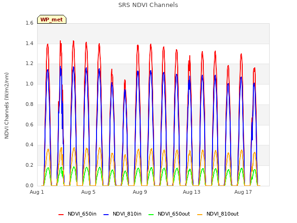Viewport: 297px width, 223px height.
Task: Click the 1.4 y-axis tick label
Action: click(x=29, y=43)
